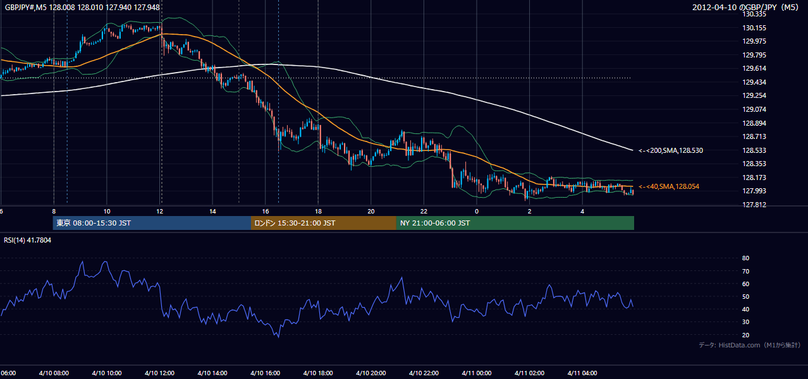808x379 pixels.
Task: Click price level 129.614 on the axis
Action: pos(754,68)
